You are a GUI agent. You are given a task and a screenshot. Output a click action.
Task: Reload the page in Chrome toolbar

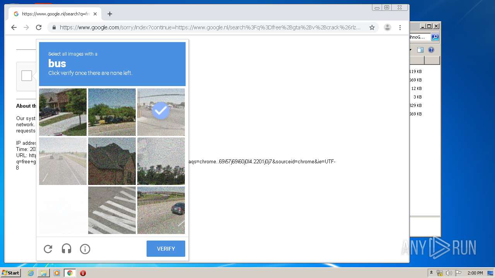point(39,27)
